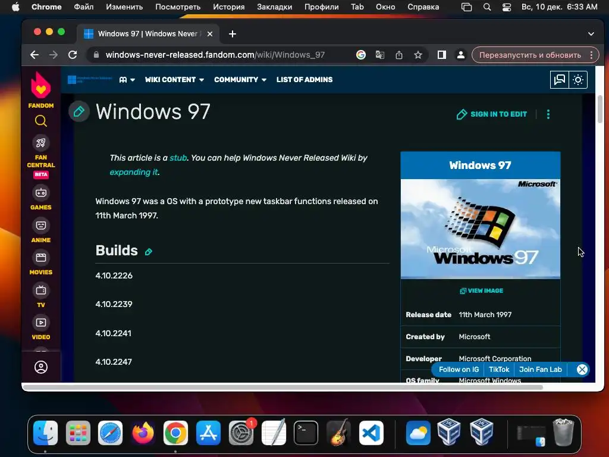The height and width of the screenshot is (457, 609).
Task: Open the Anime sidebar icon
Action: coord(41,226)
